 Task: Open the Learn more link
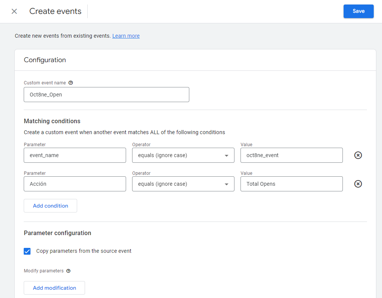[126, 36]
